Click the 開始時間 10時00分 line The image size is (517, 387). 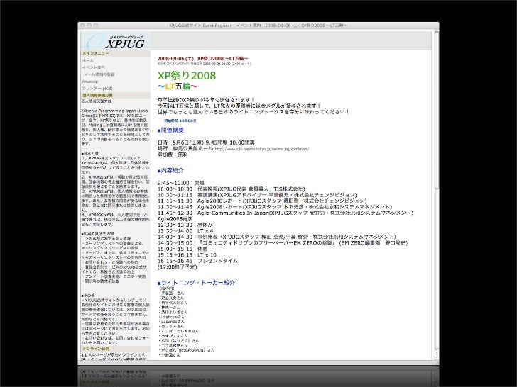[180, 120]
